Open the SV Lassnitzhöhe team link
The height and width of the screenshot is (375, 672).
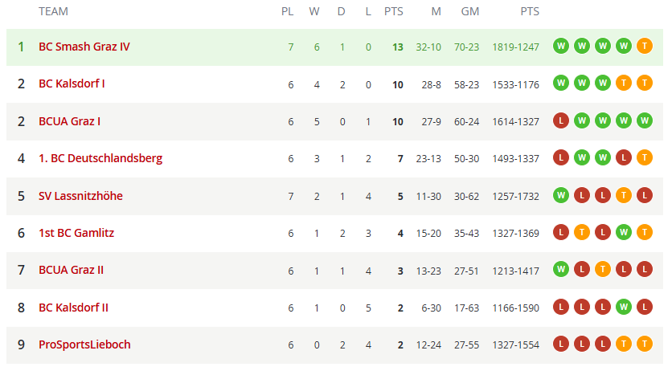coord(80,195)
